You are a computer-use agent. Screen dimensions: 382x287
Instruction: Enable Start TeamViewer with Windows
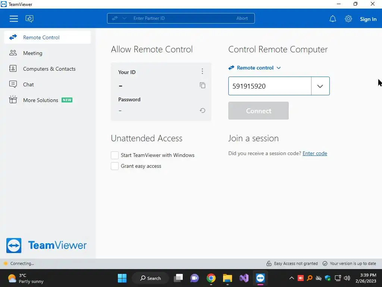point(115,155)
